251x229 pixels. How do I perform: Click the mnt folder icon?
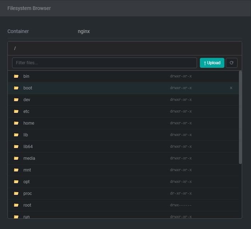(16, 170)
